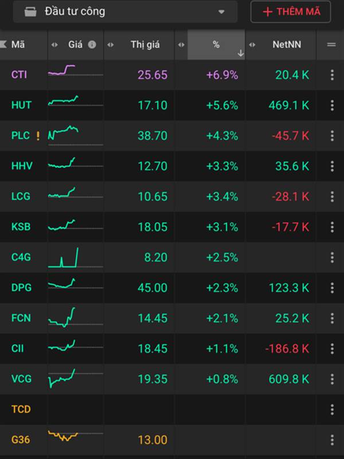
Task: Open the three-dot menu for VCG
Action: (x=332, y=379)
